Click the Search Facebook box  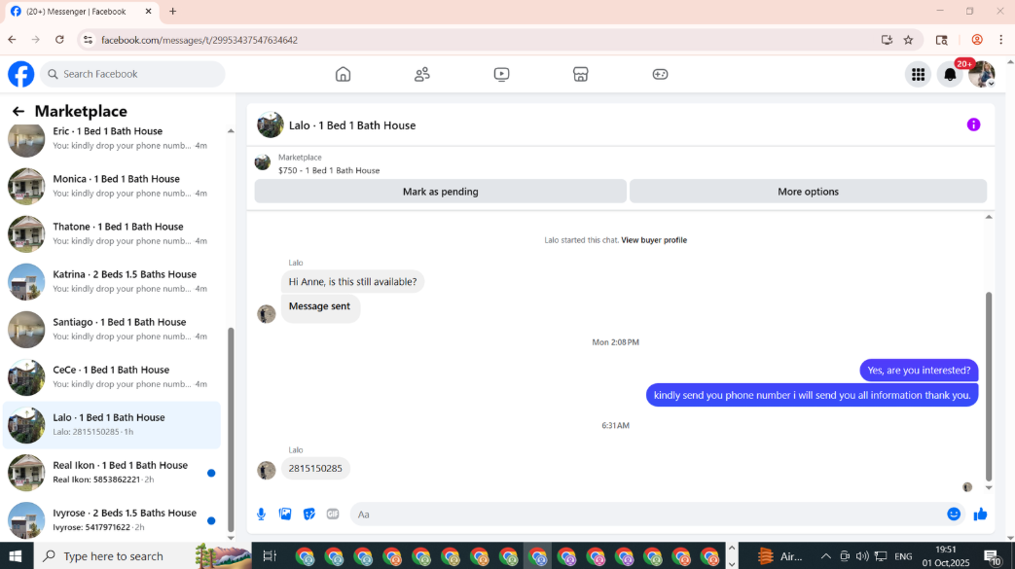point(132,75)
